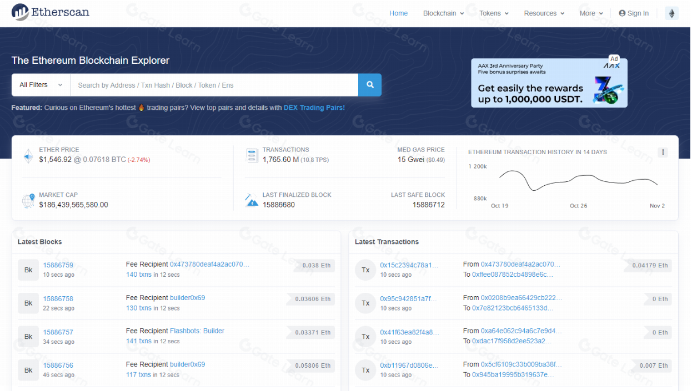Click the Last Finalized Block icon
The image size is (692, 391).
tap(252, 200)
